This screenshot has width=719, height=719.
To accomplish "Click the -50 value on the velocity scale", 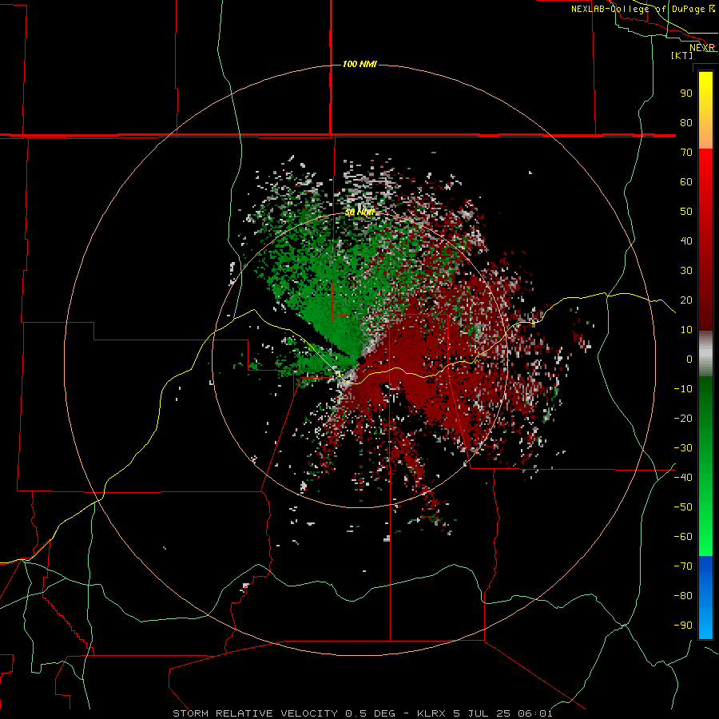I will pos(683,507).
